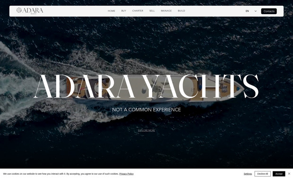Open the CHARTER section

pos(138,11)
